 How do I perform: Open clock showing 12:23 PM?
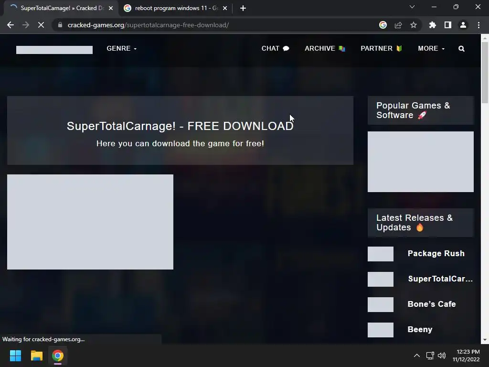coord(466,356)
